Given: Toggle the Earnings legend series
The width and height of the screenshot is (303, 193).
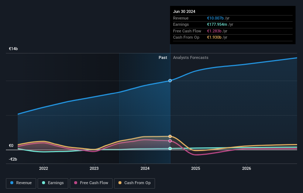Looking at the screenshot, I should (53, 183).
